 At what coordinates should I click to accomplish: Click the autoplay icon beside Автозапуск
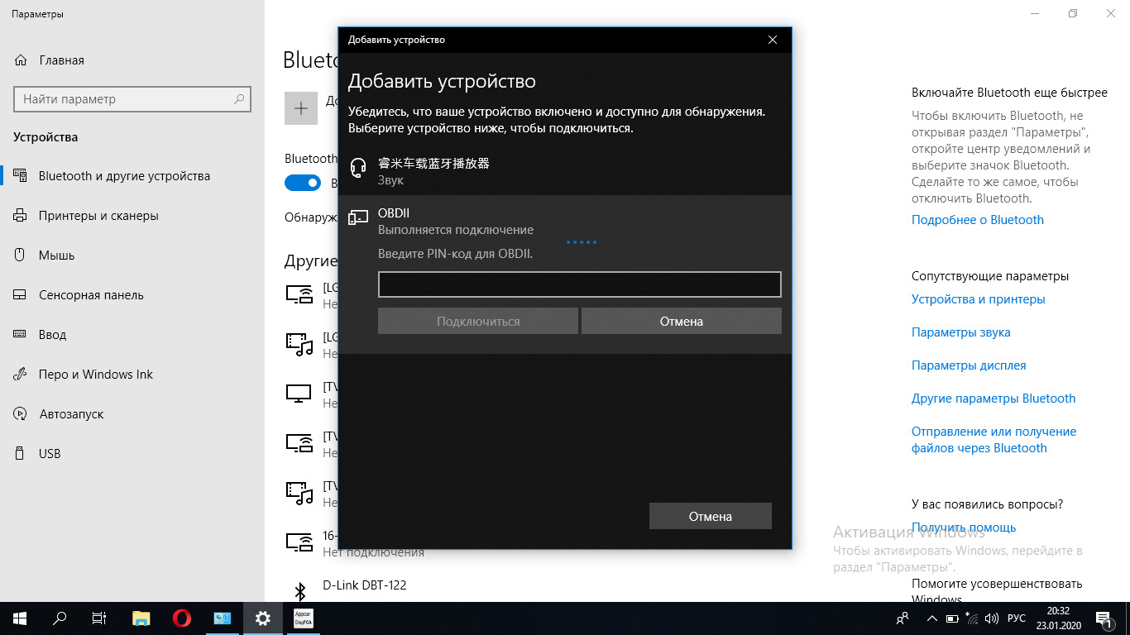click(22, 414)
